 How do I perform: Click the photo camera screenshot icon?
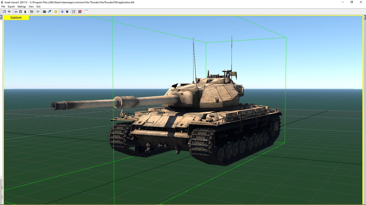(44, 12)
